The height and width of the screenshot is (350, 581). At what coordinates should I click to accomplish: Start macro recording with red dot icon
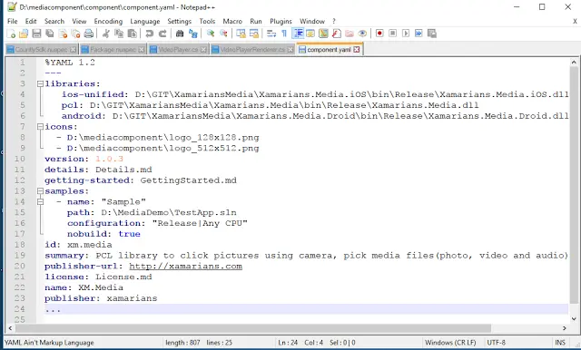379,34
